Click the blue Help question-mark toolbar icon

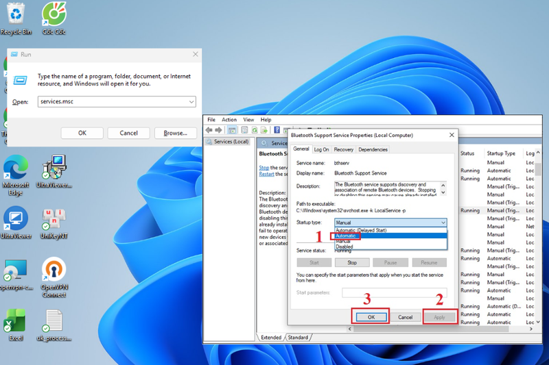tap(277, 130)
